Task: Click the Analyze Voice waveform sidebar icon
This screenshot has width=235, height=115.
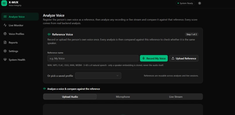Action: point(5,17)
